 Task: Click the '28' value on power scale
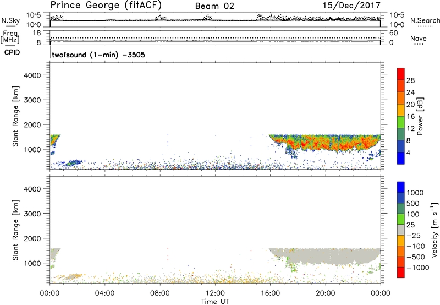[410, 80]
